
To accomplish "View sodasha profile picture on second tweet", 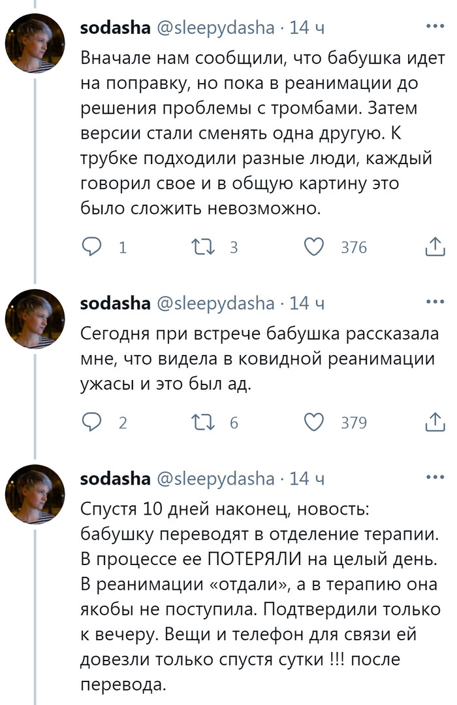I will (35, 319).
